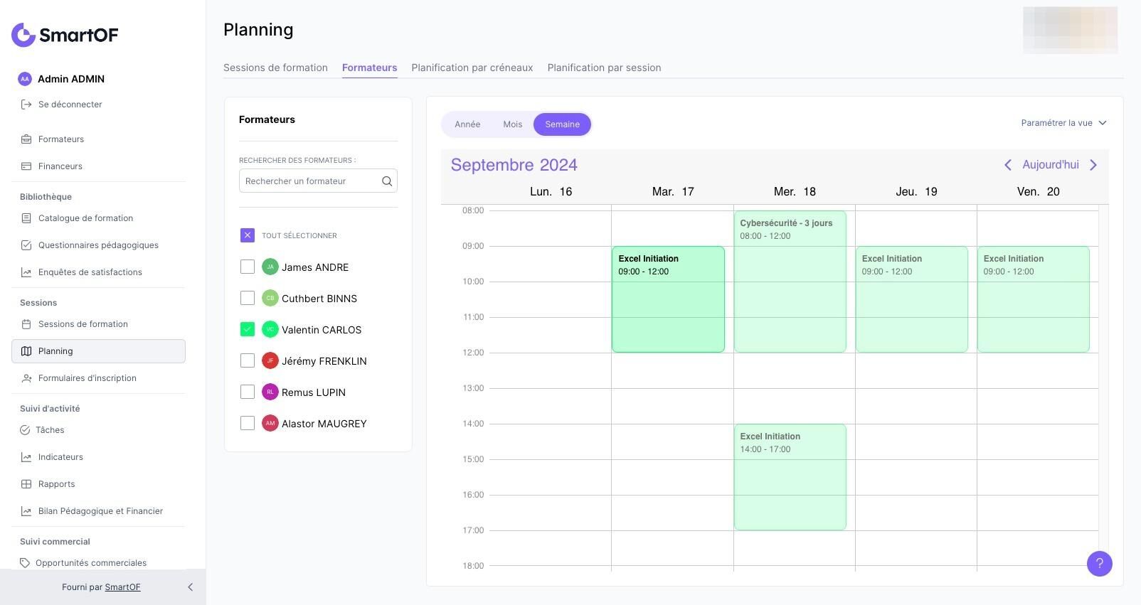This screenshot has width=1141, height=605.
Task: Follow the SmartOF link in footer
Action: tap(122, 587)
